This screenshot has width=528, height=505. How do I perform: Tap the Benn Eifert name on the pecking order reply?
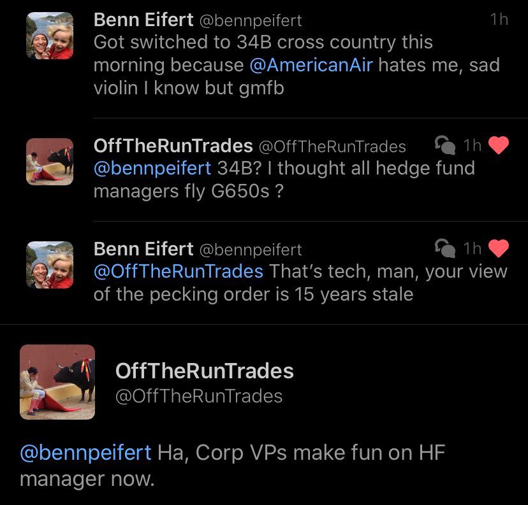click(x=143, y=248)
